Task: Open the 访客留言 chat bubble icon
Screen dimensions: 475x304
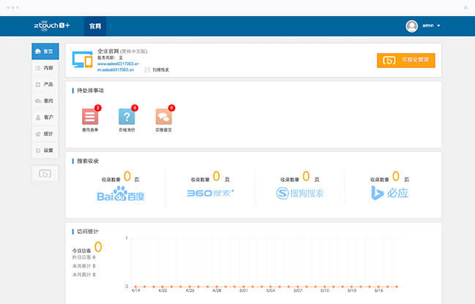Action: pos(164,116)
